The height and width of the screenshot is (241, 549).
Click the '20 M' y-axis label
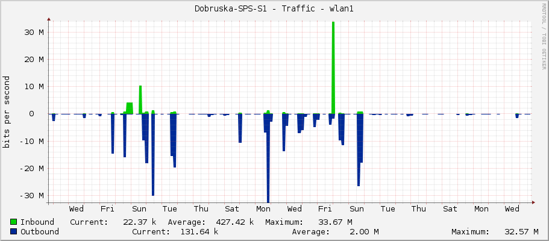(x=34, y=60)
